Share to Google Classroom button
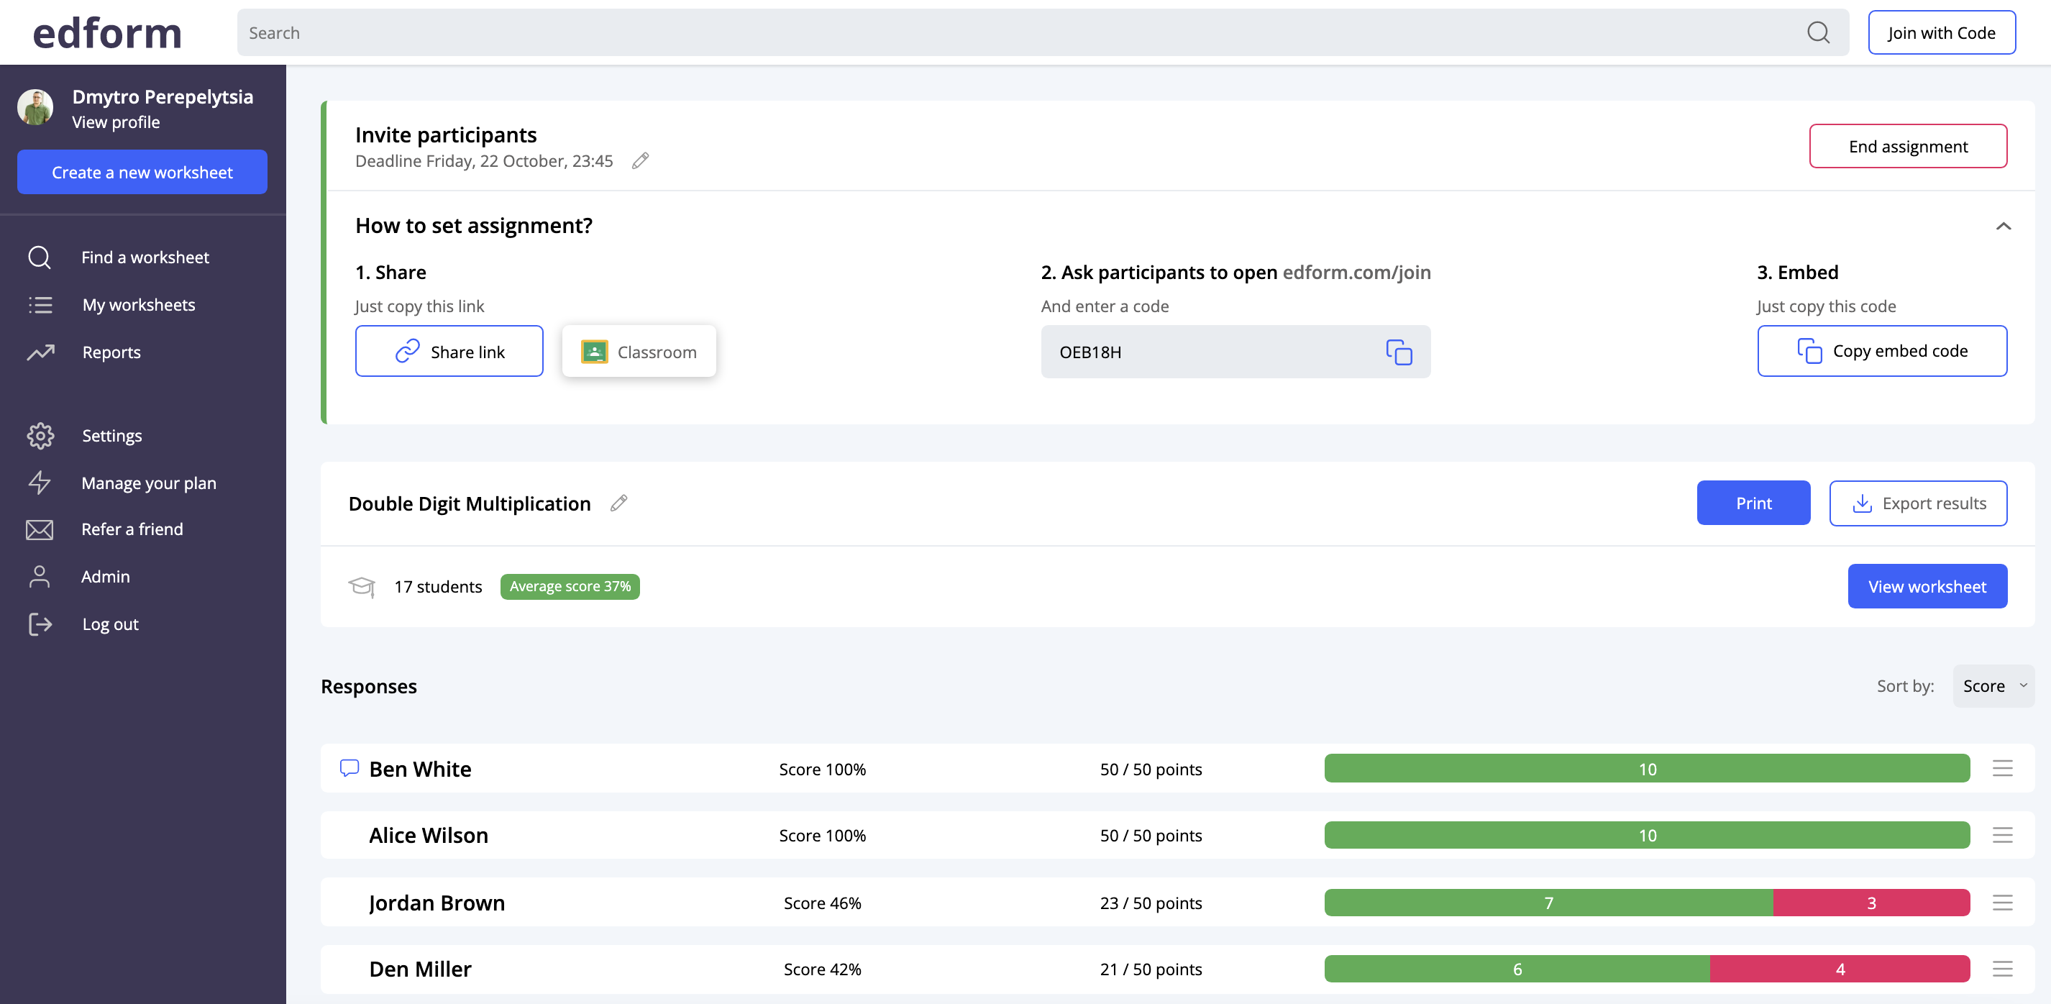Screen dimensions: 2051x1004 (639, 351)
